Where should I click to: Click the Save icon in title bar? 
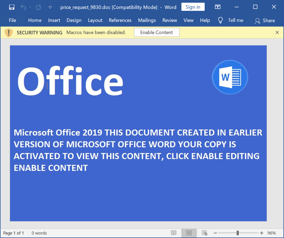tap(12, 7)
